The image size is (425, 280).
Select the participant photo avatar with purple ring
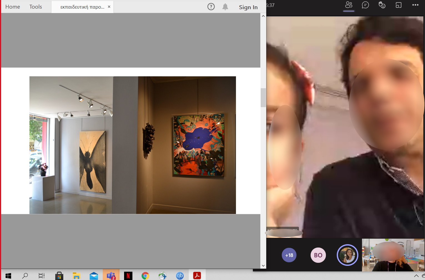[348, 255]
